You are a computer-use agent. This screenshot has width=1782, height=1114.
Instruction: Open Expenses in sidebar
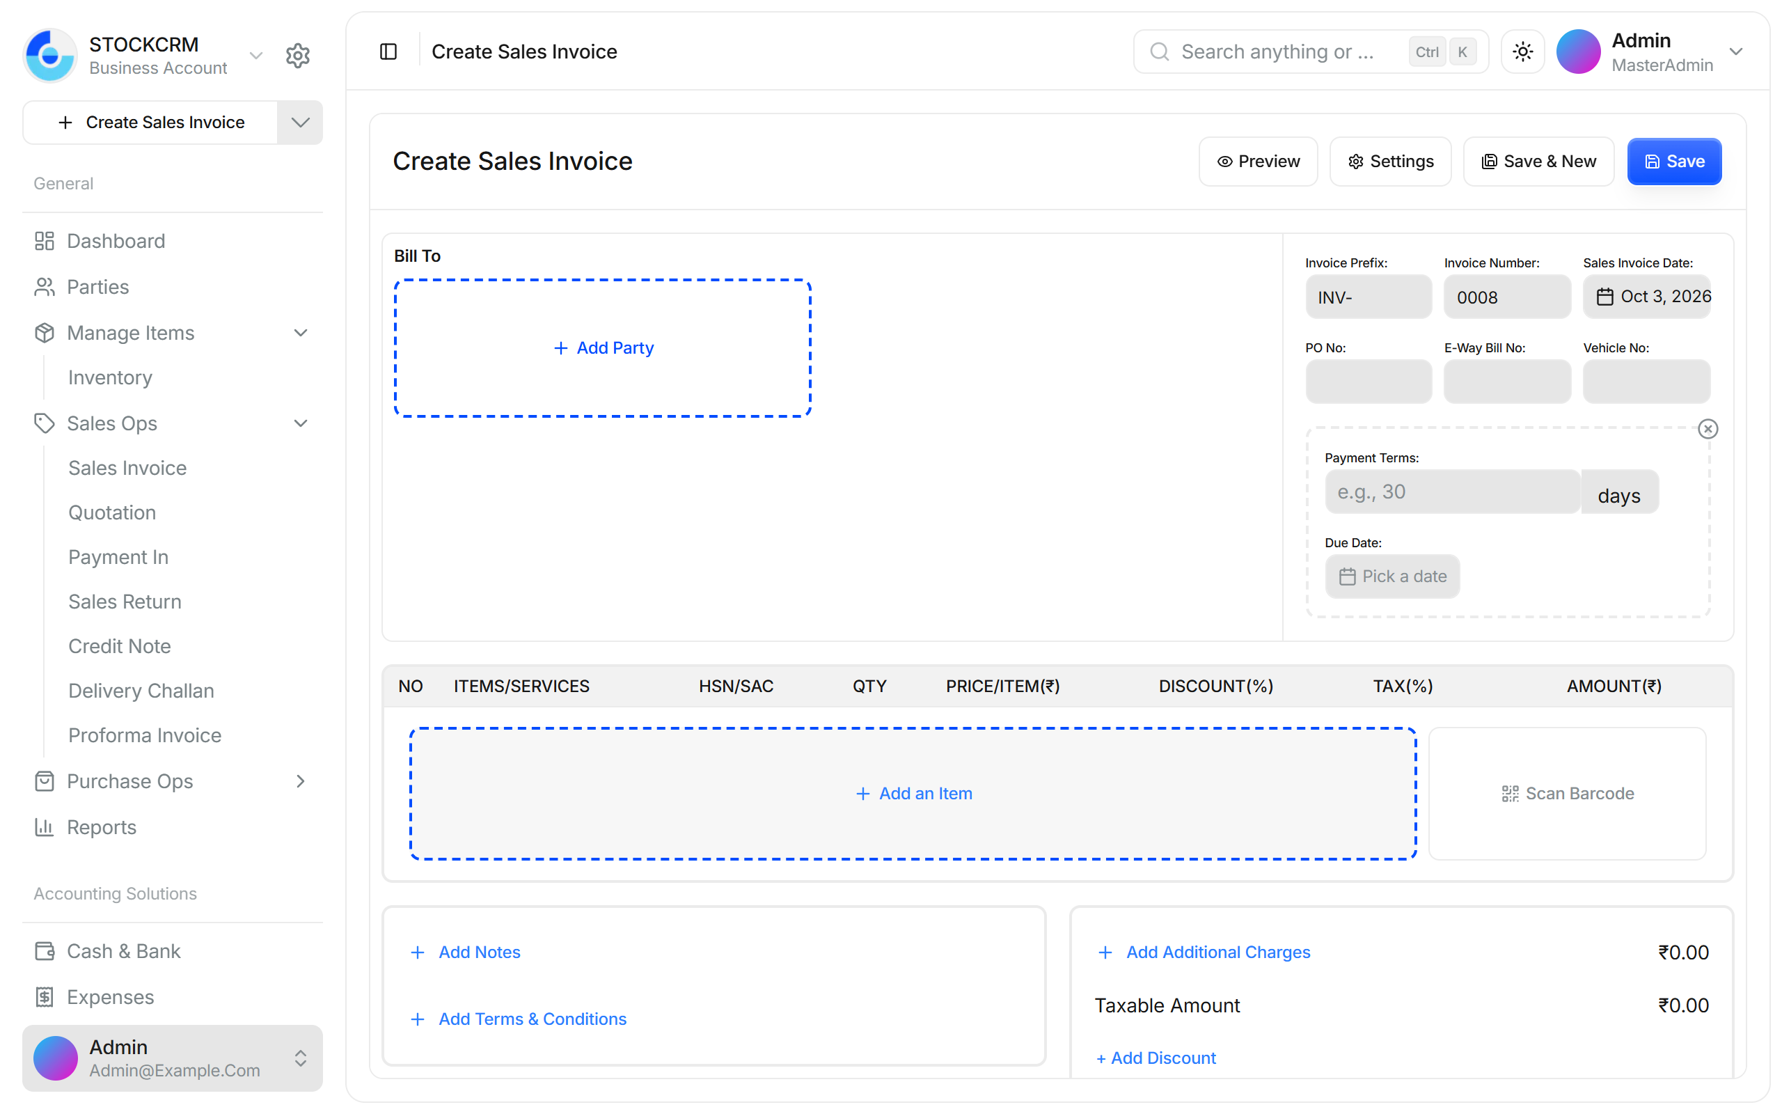[x=173, y=996]
